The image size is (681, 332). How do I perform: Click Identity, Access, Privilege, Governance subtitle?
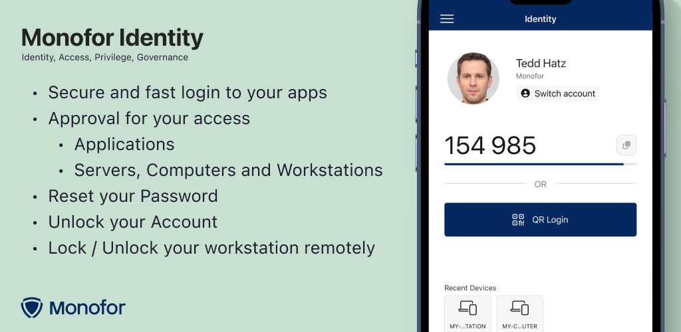pyautogui.click(x=104, y=57)
